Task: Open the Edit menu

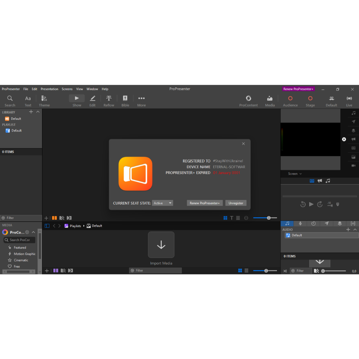Action: (x=34, y=89)
